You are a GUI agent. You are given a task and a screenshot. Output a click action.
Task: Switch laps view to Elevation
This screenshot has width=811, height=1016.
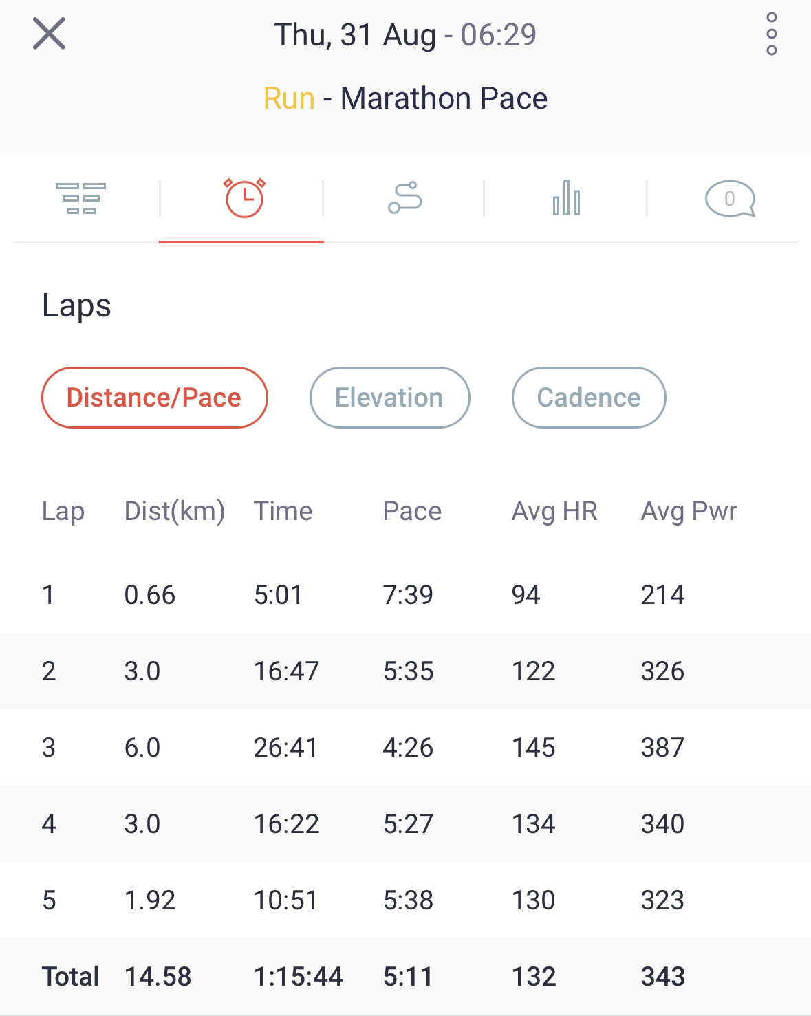(x=390, y=398)
